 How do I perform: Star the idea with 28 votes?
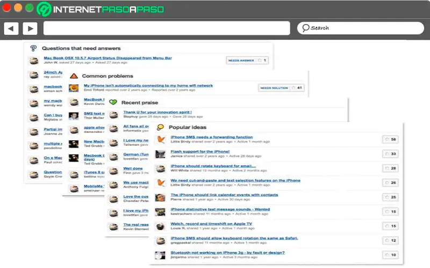387,168
